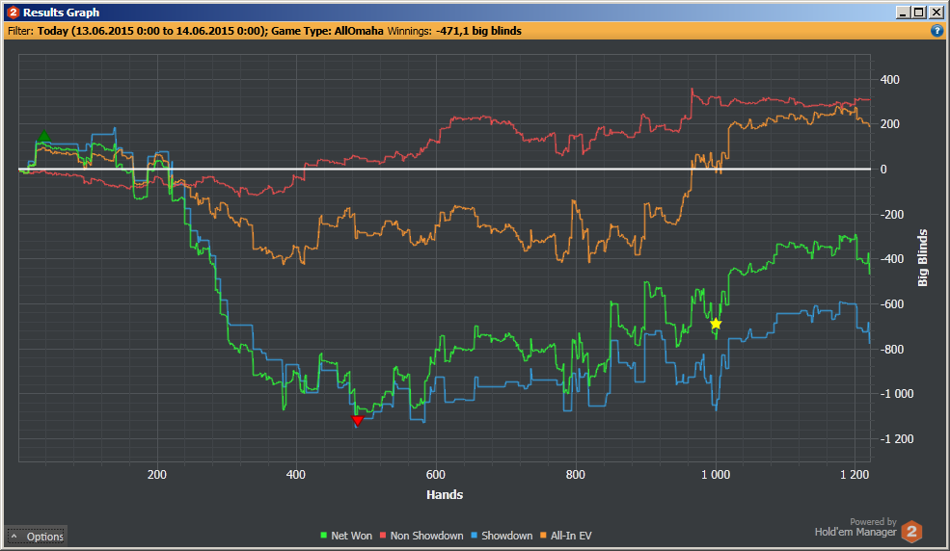Click the 0 big blinds axis label
Image resolution: width=950 pixels, height=551 pixels.
(x=883, y=170)
